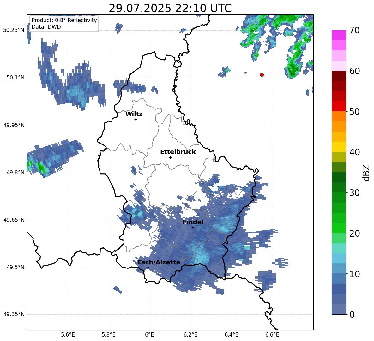Pick the orange swatch near 50 dBZ

tap(339, 116)
